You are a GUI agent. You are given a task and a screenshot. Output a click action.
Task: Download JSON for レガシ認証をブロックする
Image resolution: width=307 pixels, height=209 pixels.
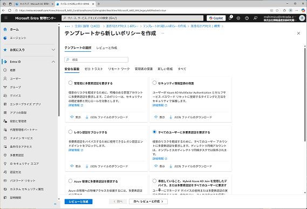(107, 166)
